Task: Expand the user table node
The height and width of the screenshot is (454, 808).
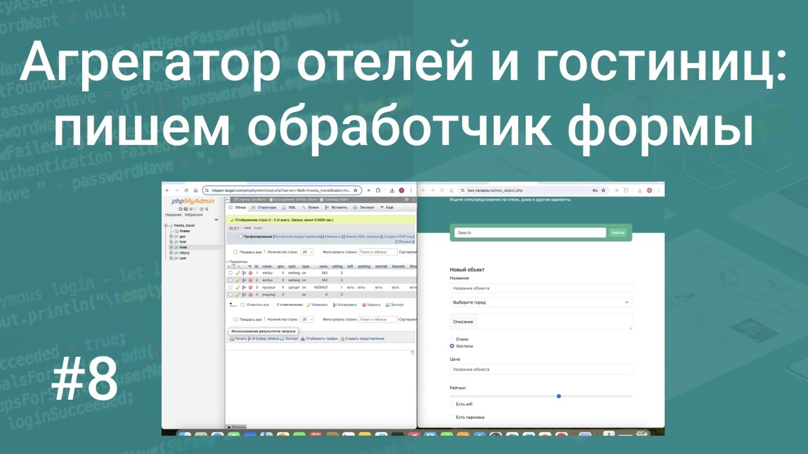Action: coord(171,258)
